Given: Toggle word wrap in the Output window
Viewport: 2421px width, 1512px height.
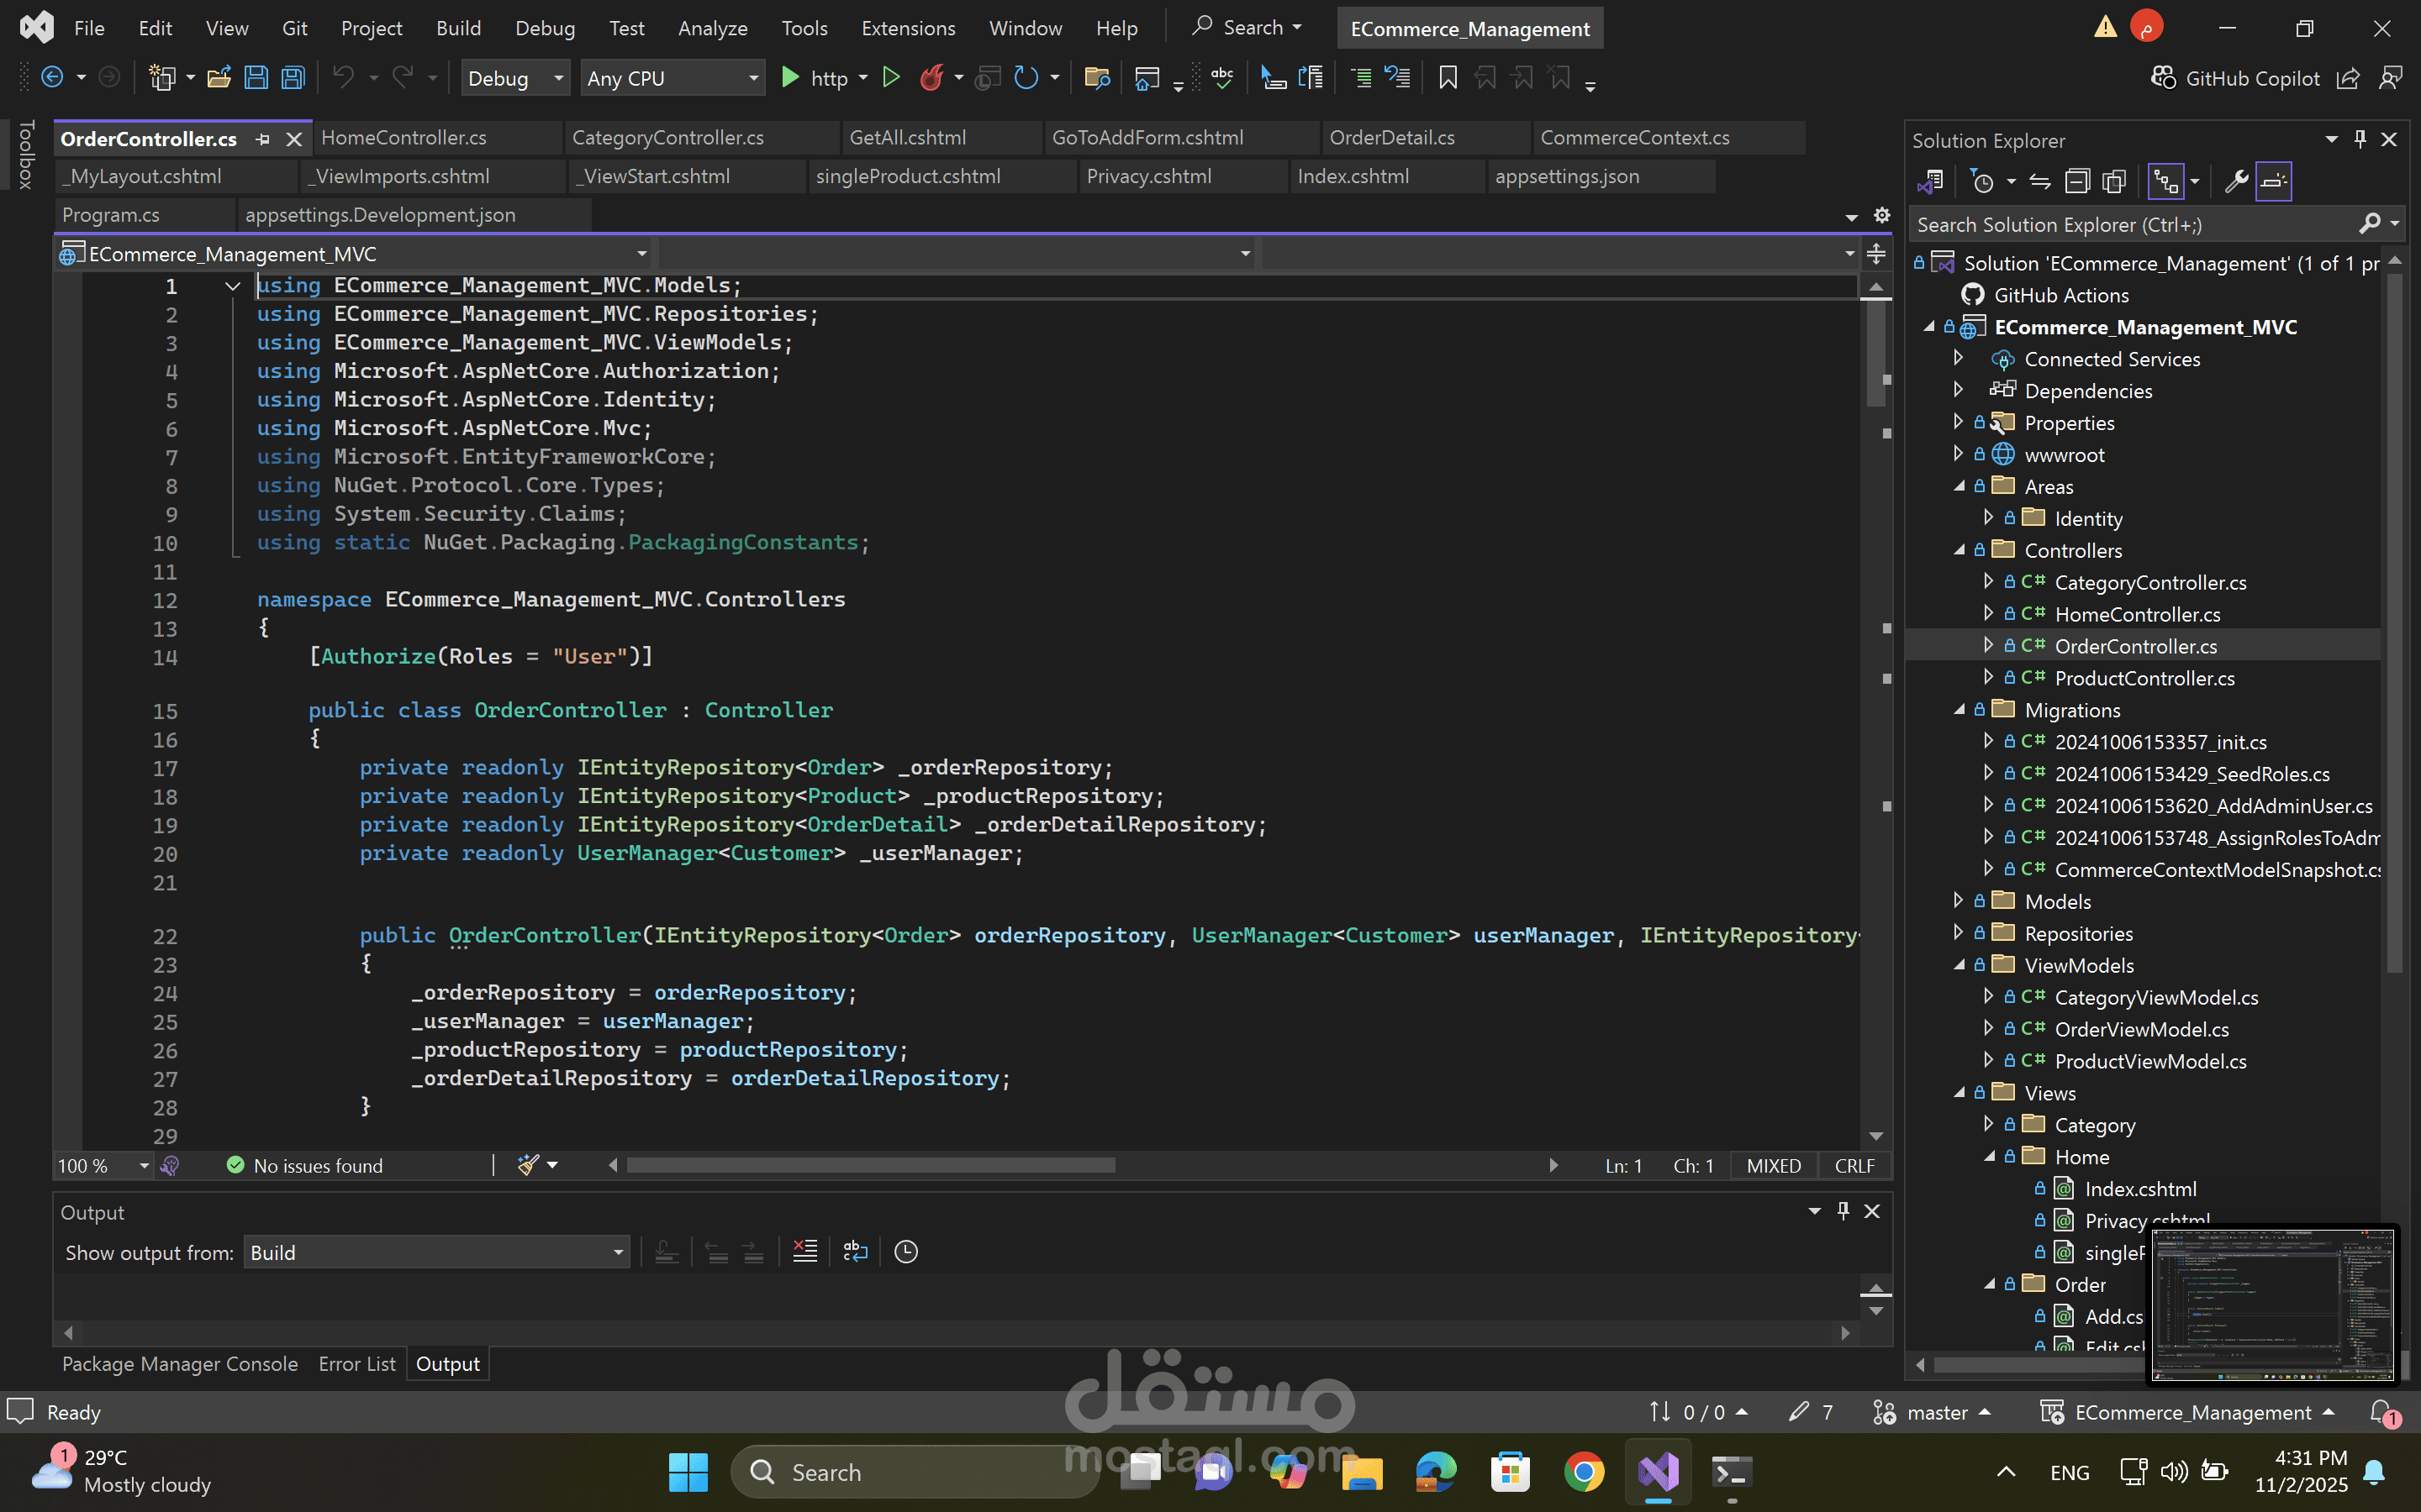Looking at the screenshot, I should coord(856,1252).
